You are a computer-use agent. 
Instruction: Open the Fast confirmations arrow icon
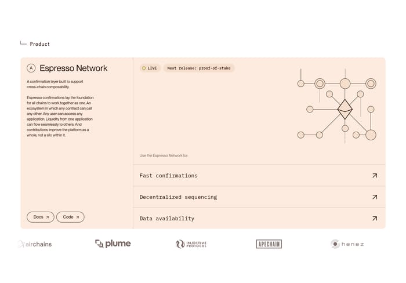375,176
